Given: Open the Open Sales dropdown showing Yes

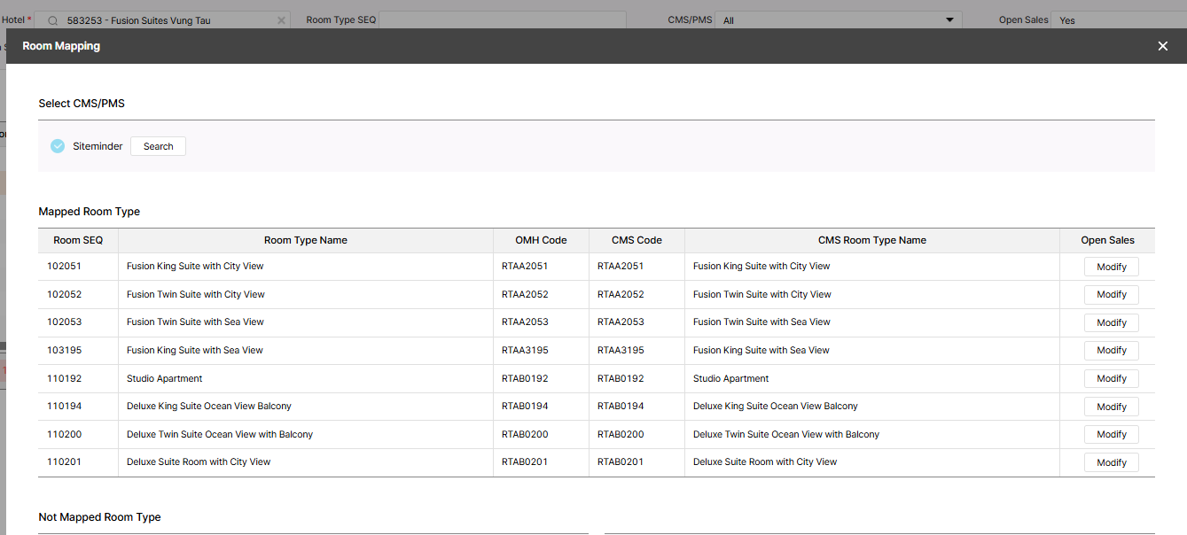Looking at the screenshot, I should pos(1117,20).
